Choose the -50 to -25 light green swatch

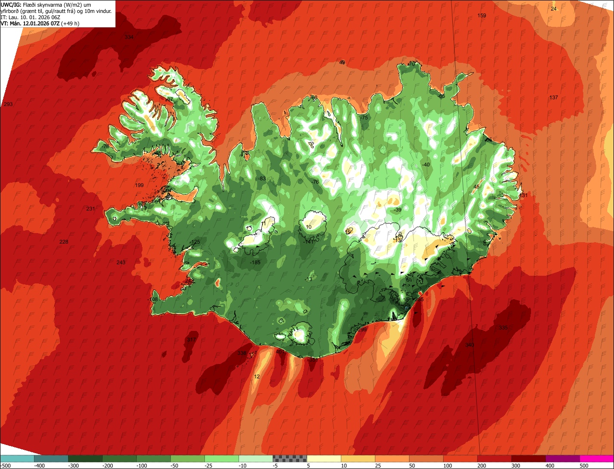tap(187, 458)
